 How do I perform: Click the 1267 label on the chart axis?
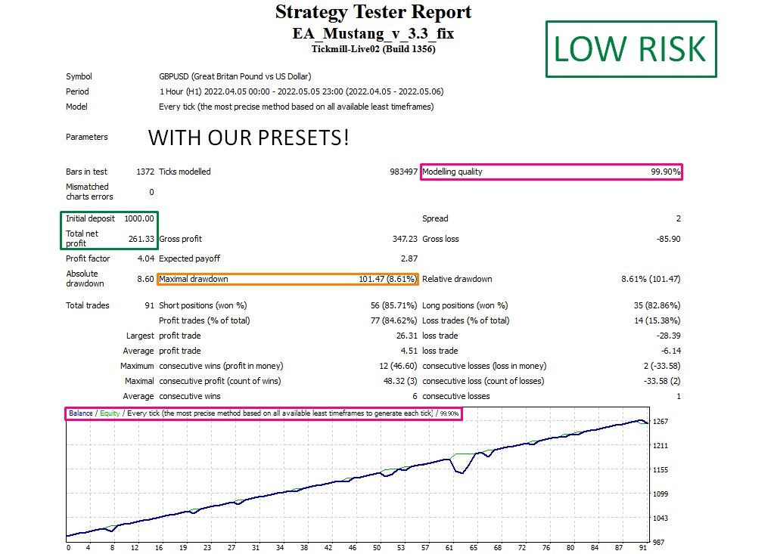(660, 422)
